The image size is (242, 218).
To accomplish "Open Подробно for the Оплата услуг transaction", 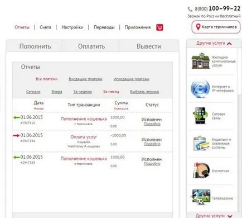I will tap(152, 144).
